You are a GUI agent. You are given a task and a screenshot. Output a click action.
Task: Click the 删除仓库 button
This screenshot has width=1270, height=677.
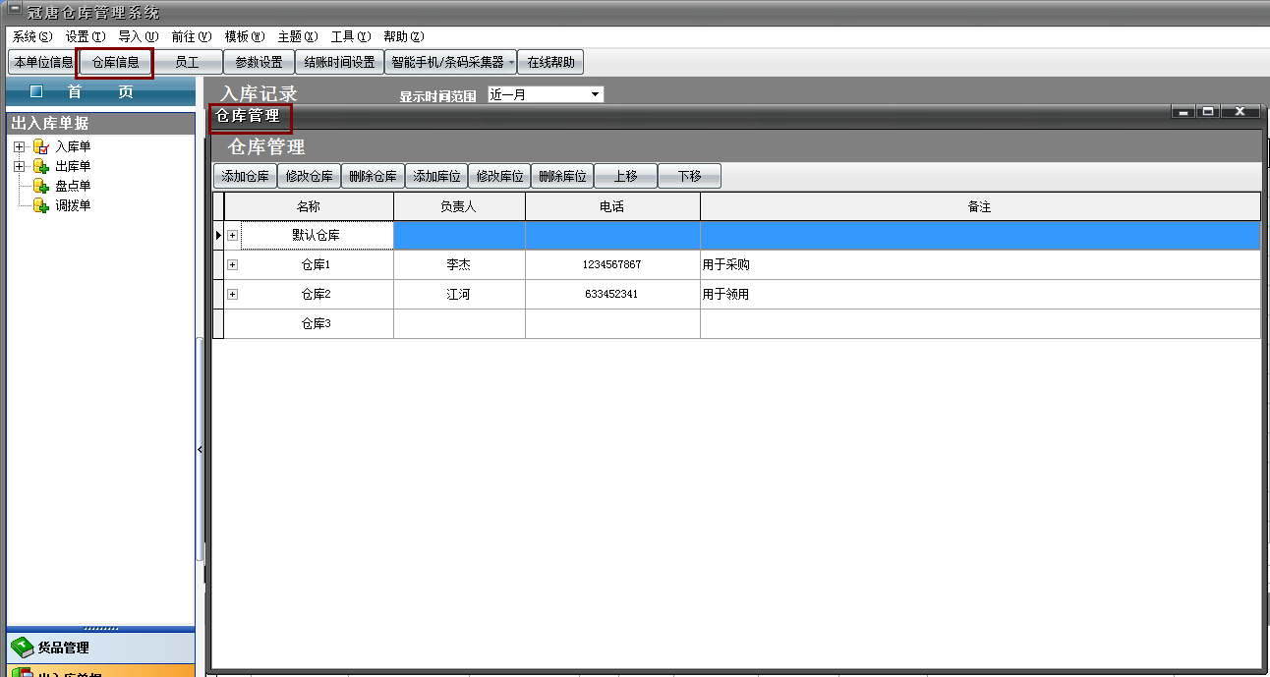pyautogui.click(x=373, y=177)
